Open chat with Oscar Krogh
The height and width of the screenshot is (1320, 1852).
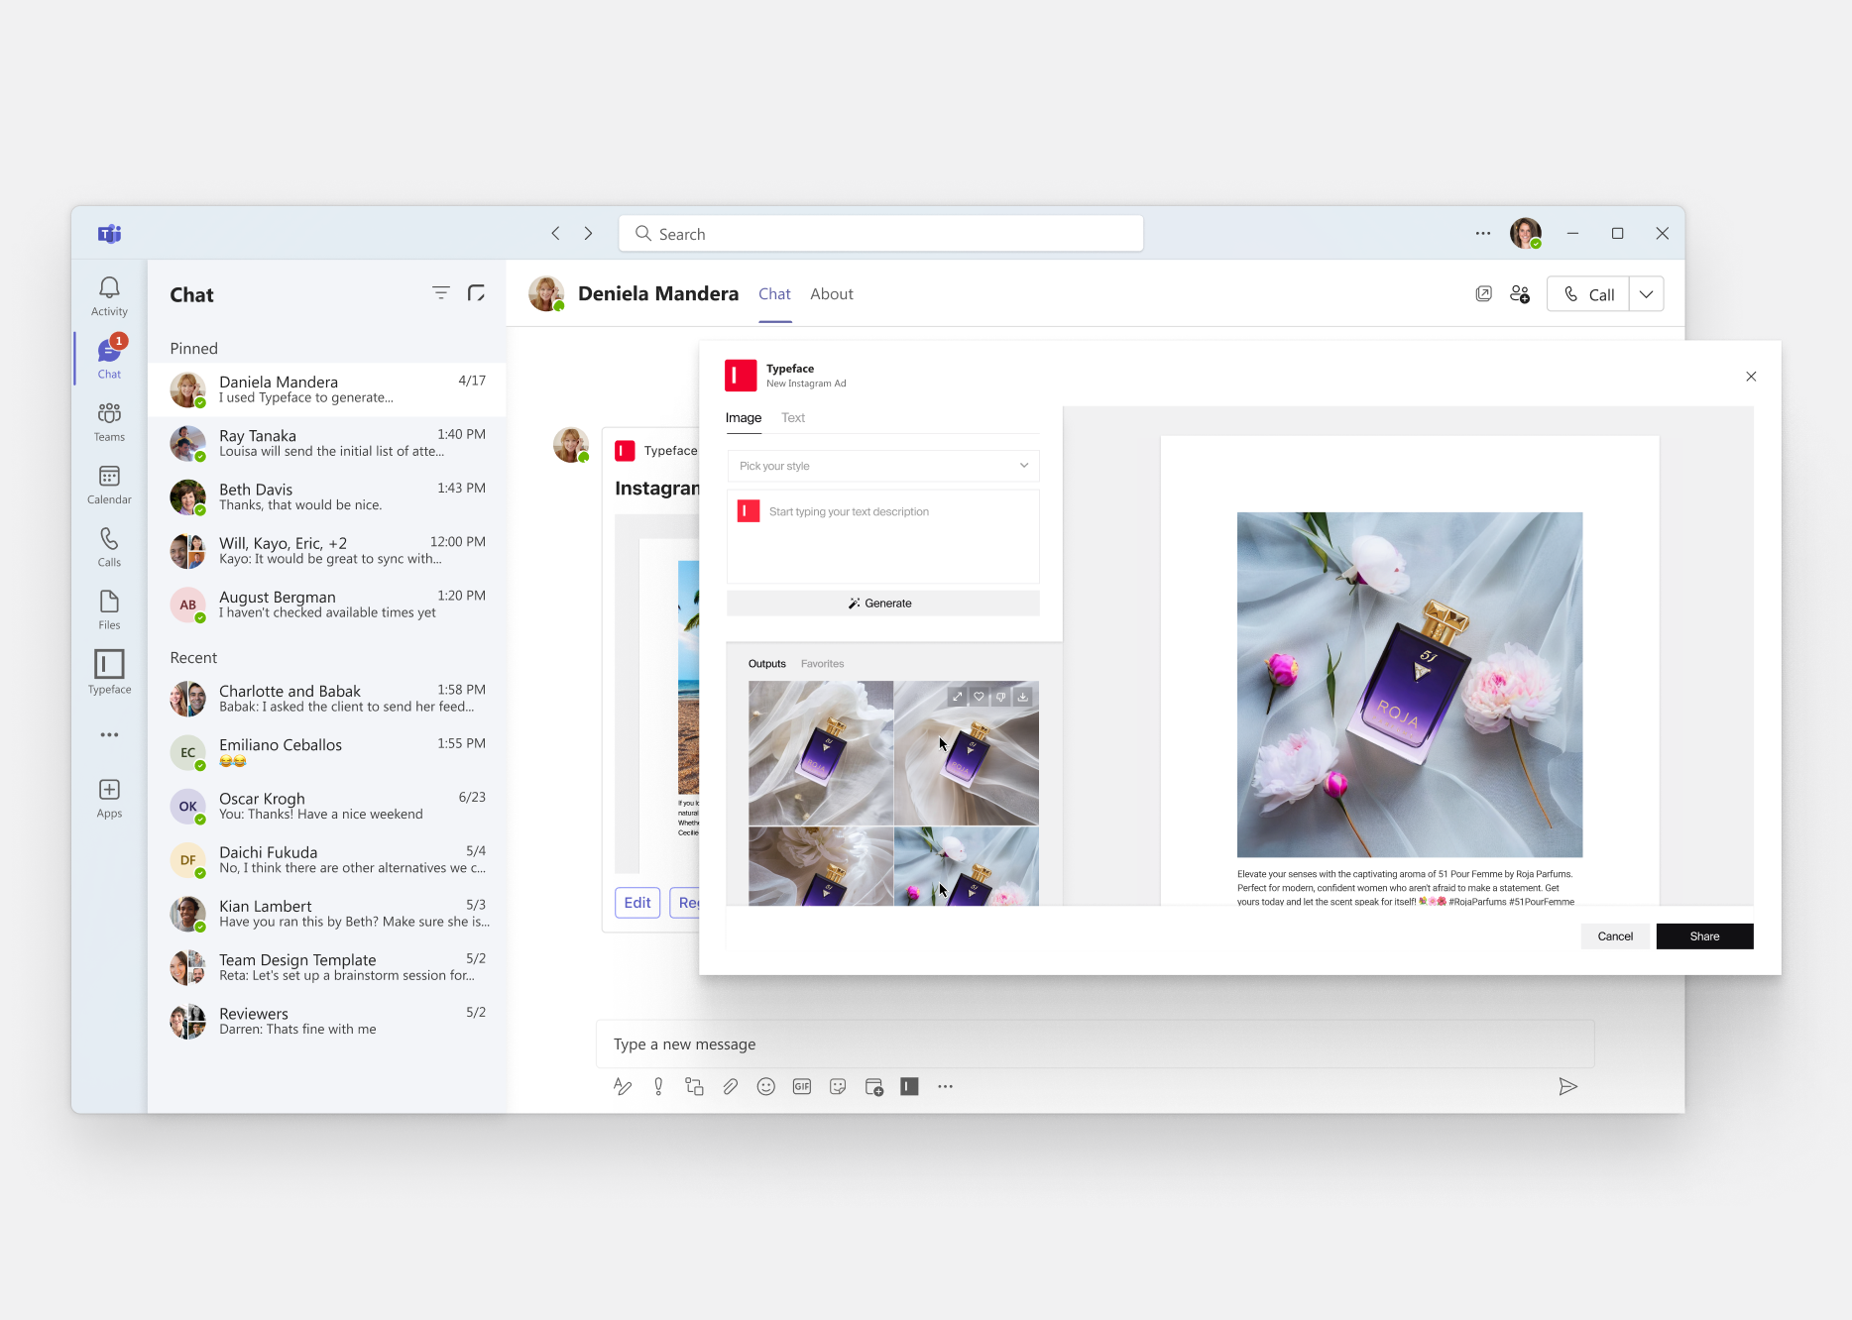[327, 806]
